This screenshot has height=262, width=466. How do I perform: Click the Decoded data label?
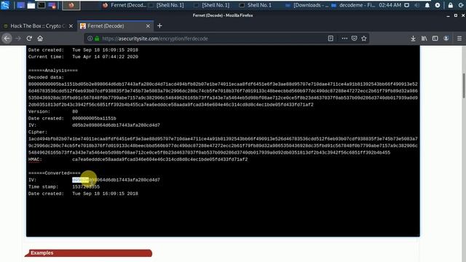[46, 77]
